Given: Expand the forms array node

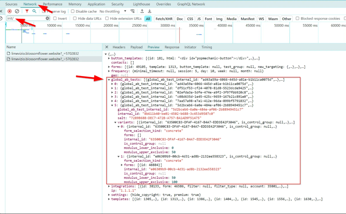Looking at the screenshot, I should [x=109, y=67].
